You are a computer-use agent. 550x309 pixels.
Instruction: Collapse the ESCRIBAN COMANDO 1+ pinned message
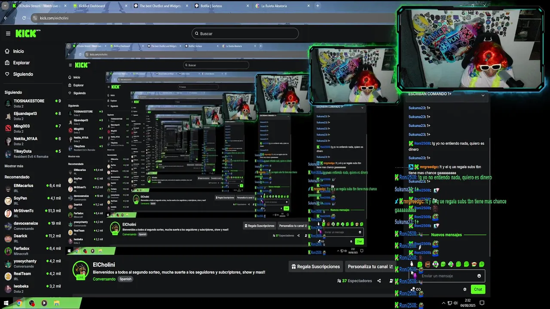(x=483, y=95)
